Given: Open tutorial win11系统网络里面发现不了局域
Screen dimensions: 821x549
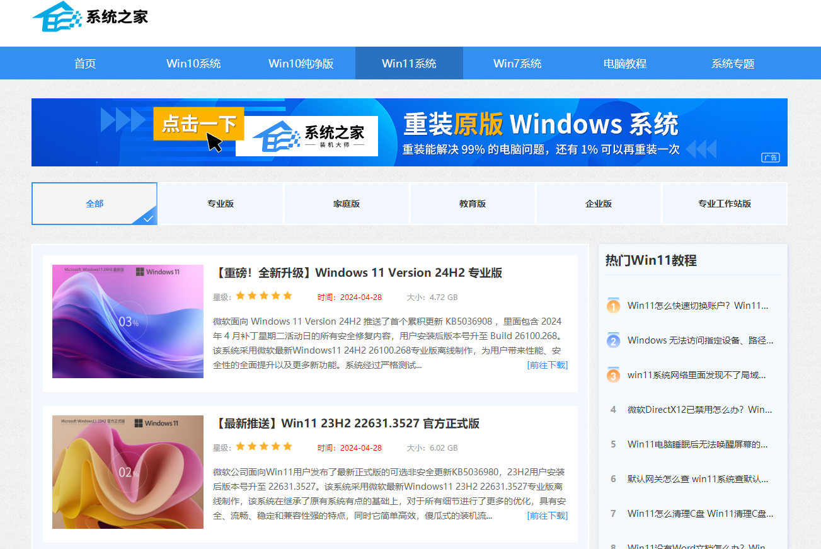Looking at the screenshot, I should pos(697,375).
